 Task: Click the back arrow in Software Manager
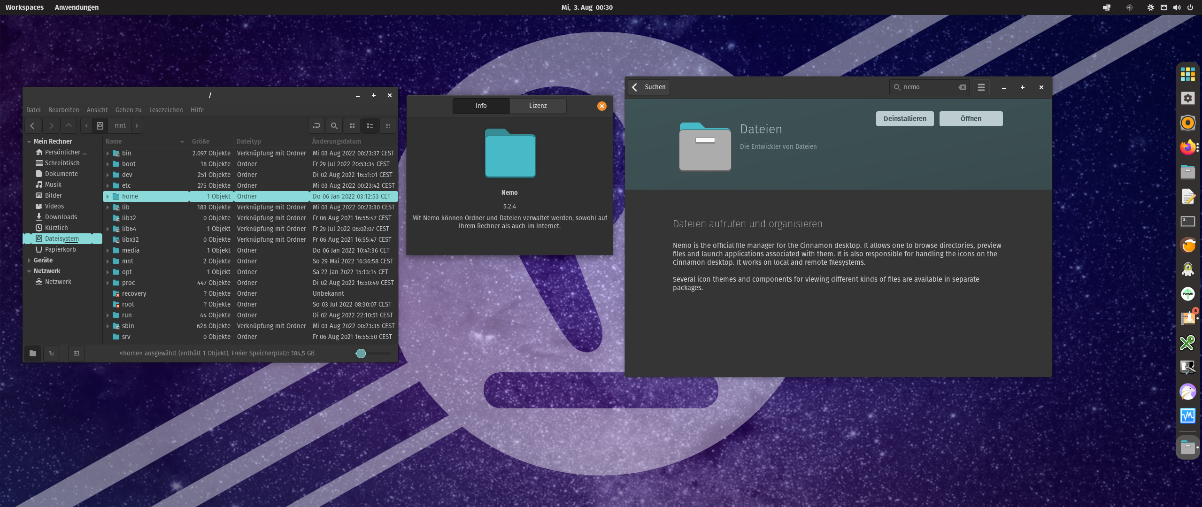(x=635, y=86)
